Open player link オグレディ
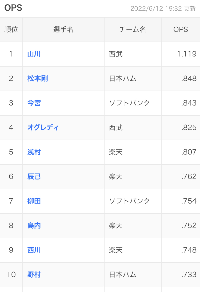This screenshot has width=200, height=292. 43,127
